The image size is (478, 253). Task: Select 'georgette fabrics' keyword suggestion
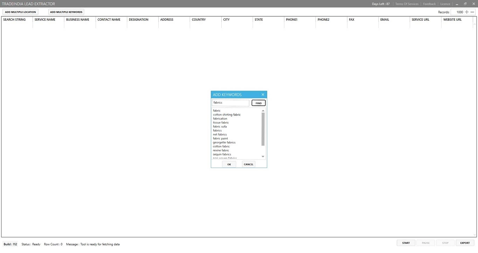(x=224, y=142)
